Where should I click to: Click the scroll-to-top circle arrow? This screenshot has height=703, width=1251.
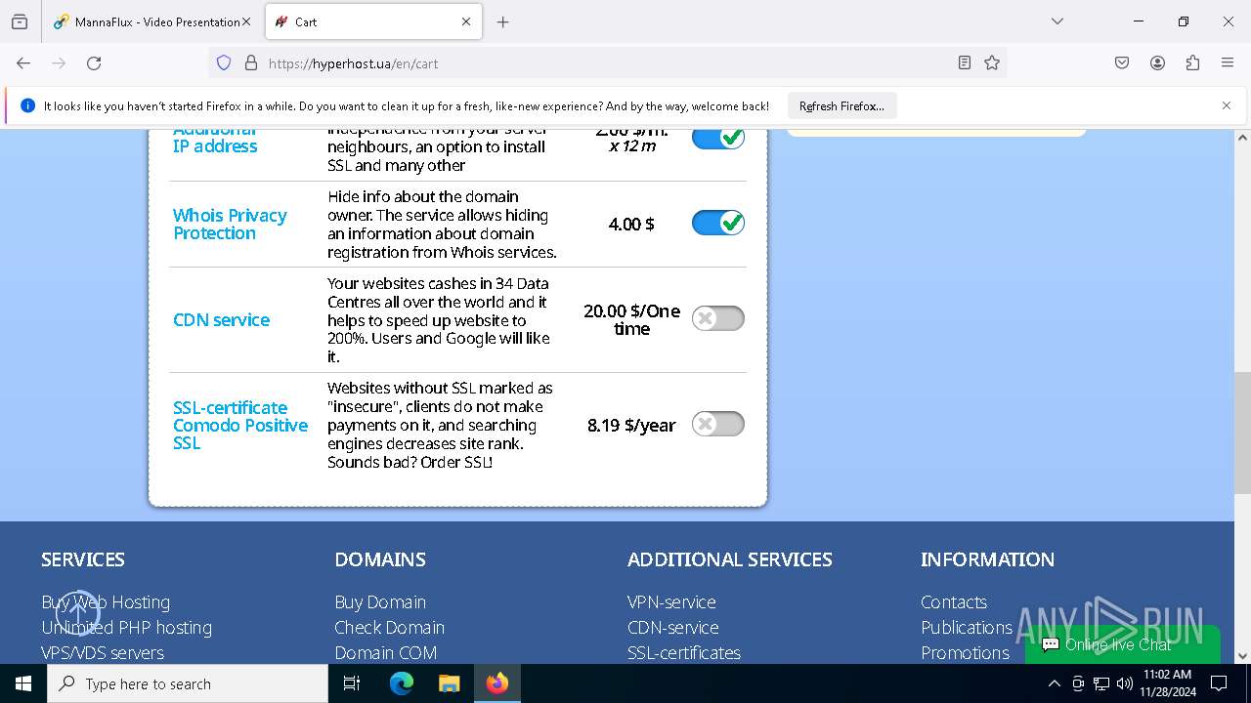(x=78, y=613)
